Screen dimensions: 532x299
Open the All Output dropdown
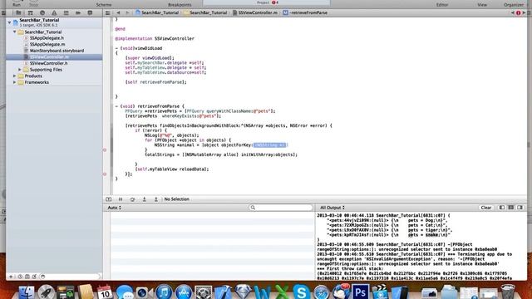[x=332, y=208]
